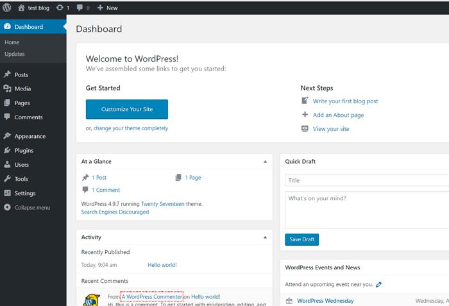This screenshot has height=306, width=449.
Task: Click the Save Draft button
Action: [x=302, y=239]
